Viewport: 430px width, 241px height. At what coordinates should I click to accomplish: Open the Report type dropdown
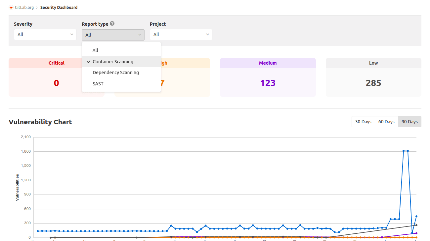click(113, 35)
